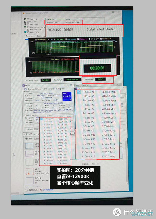Enable the Stress GPU(s) checkbox

[28, 32]
